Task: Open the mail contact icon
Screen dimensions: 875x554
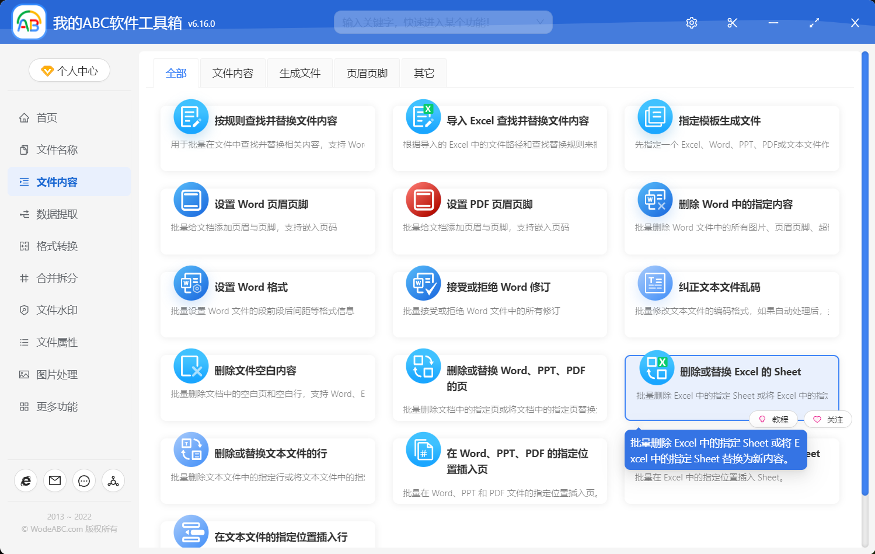Action: pyautogui.click(x=54, y=480)
